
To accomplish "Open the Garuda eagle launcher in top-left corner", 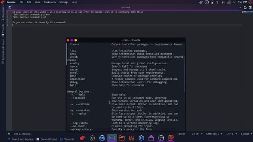I will coord(2,2).
